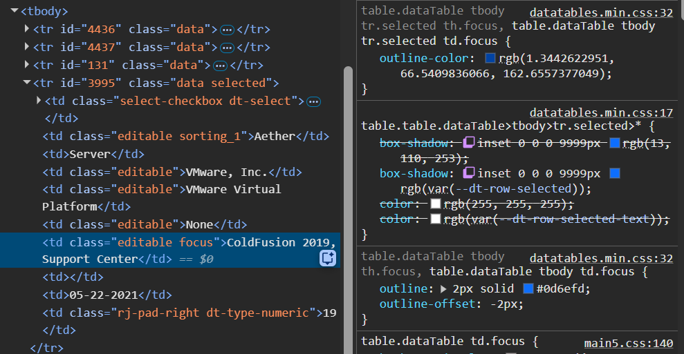The image size is (684, 354).
Task: Open shadow editor for struck-through box-shadow
Action: click(x=468, y=143)
